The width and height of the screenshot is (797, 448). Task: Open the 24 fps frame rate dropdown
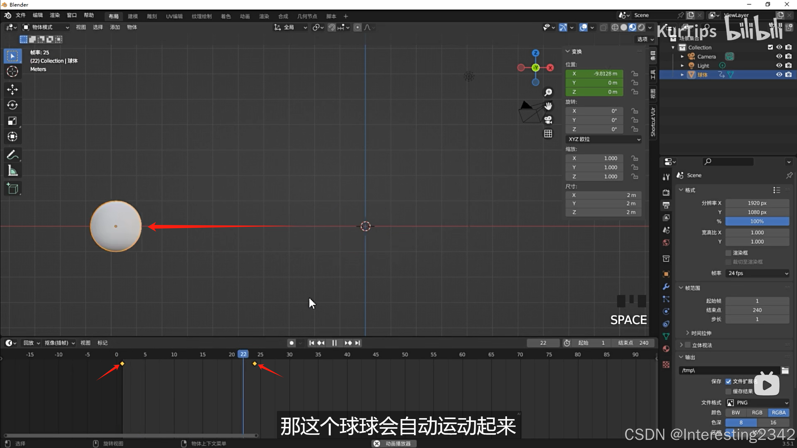(757, 273)
